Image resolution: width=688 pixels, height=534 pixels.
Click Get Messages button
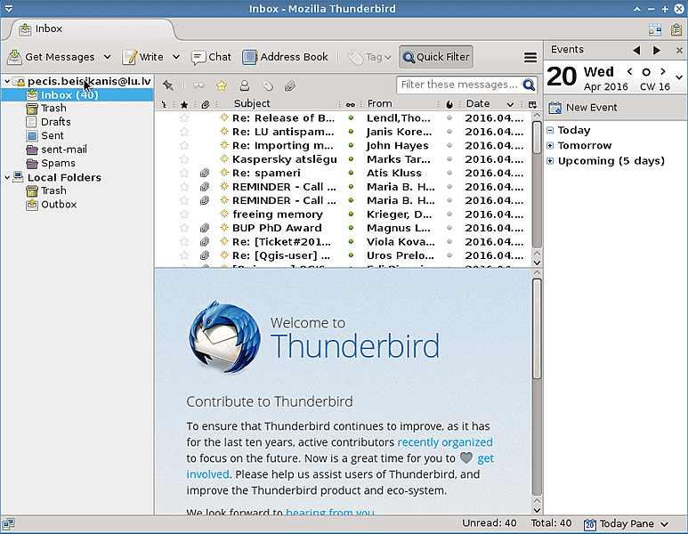coord(52,57)
